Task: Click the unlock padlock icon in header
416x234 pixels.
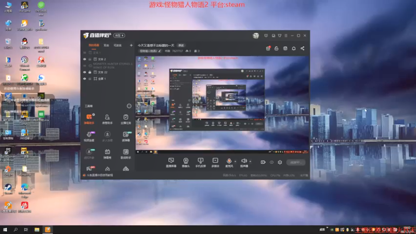Action: 277,48
